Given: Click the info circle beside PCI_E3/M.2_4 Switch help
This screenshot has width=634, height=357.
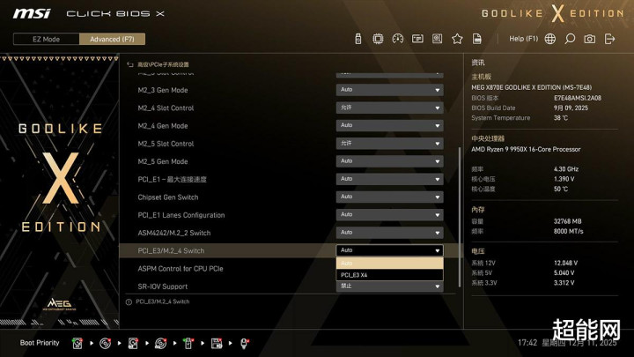Looking at the screenshot, I should coord(129,302).
